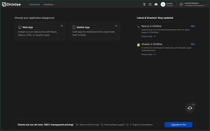Viewport: 210px width, 131px height.
Task: Click 1:1 Figma Consultations text
Action: pos(141,125)
